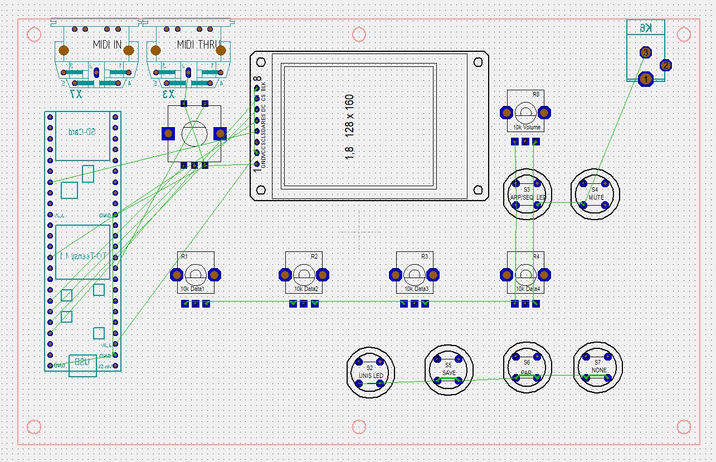This screenshot has width=716, height=462.
Task: Select the S2 UNIS LED switch
Action: pos(369,373)
